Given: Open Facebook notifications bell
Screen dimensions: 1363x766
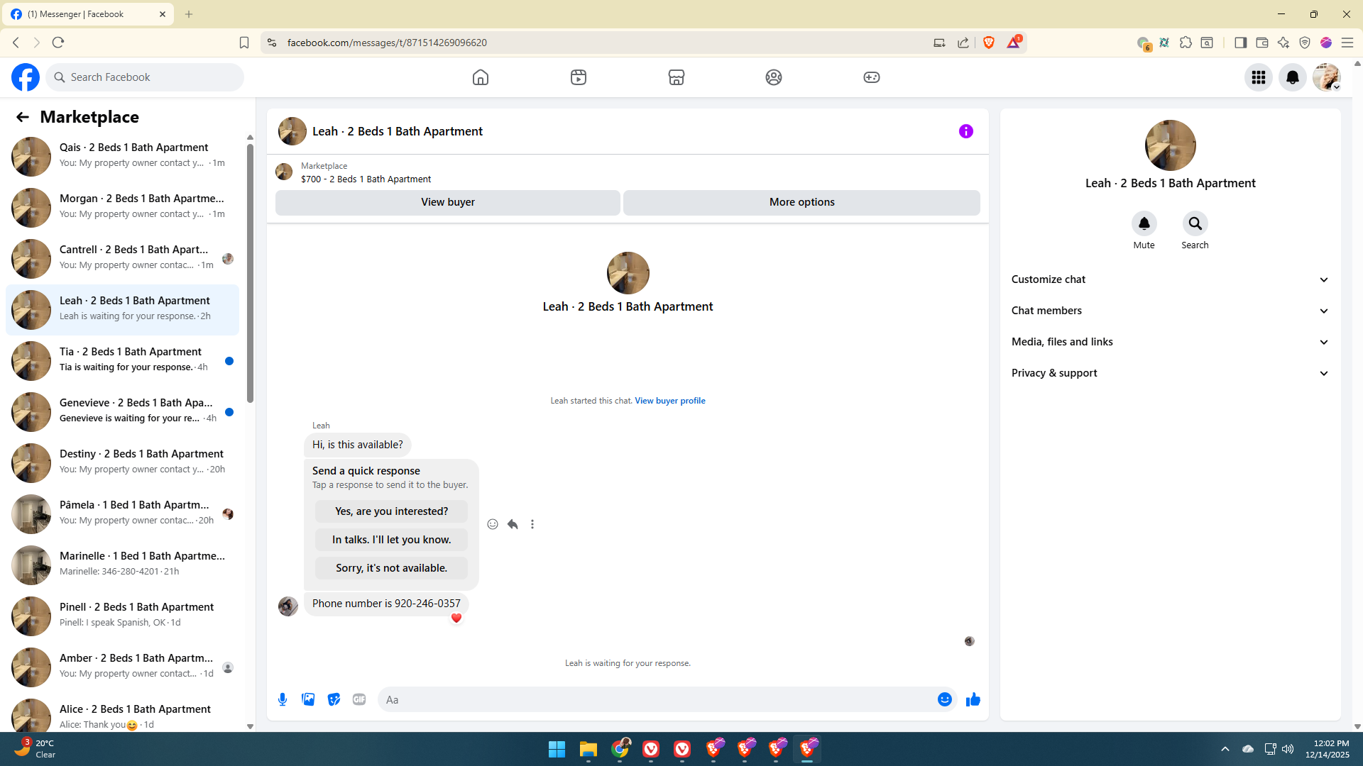Looking at the screenshot, I should coord(1292,77).
